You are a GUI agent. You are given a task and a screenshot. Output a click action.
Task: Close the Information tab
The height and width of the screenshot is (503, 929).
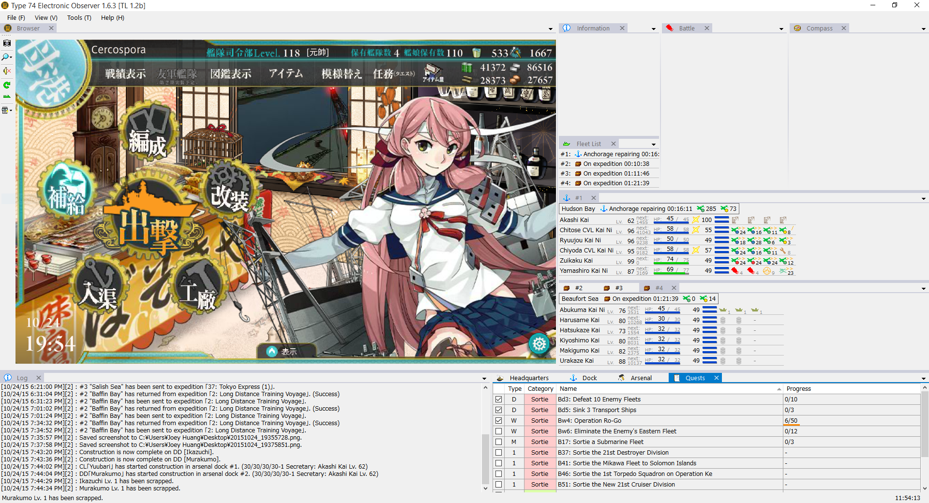click(x=622, y=28)
